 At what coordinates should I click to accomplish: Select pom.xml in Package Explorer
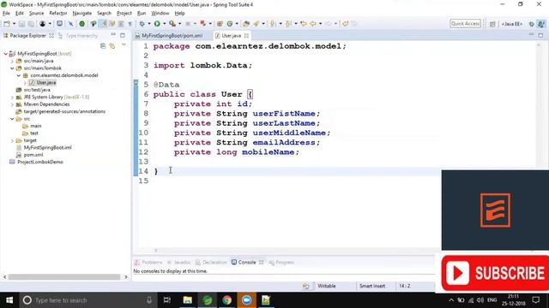pyautogui.click(x=33, y=155)
